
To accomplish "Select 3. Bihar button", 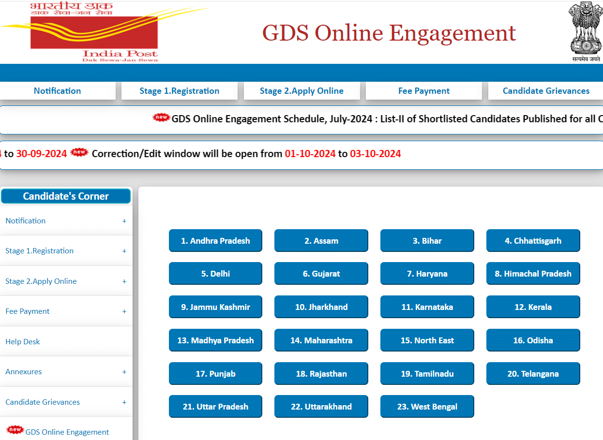I will coord(427,241).
